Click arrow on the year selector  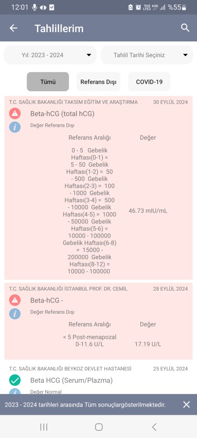tap(89, 55)
